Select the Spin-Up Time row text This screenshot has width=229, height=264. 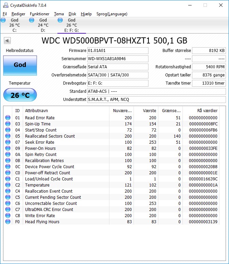click(x=38, y=124)
